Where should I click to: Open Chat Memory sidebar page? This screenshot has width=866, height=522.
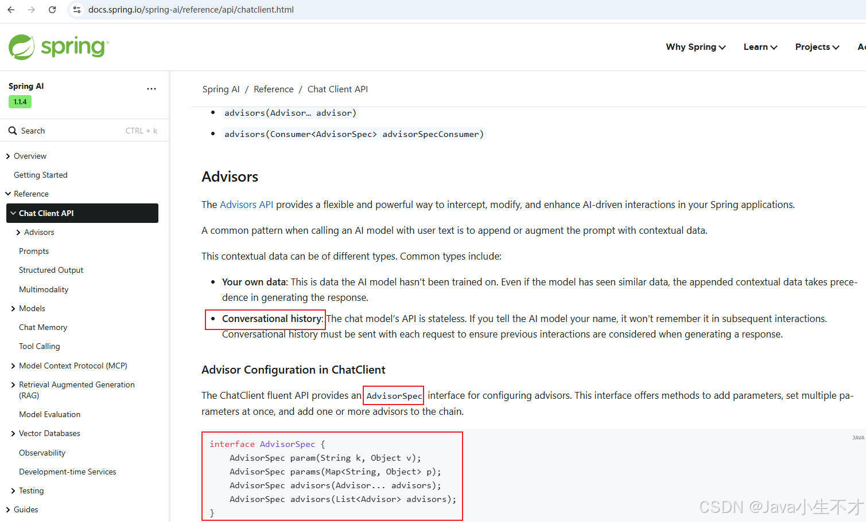(43, 327)
